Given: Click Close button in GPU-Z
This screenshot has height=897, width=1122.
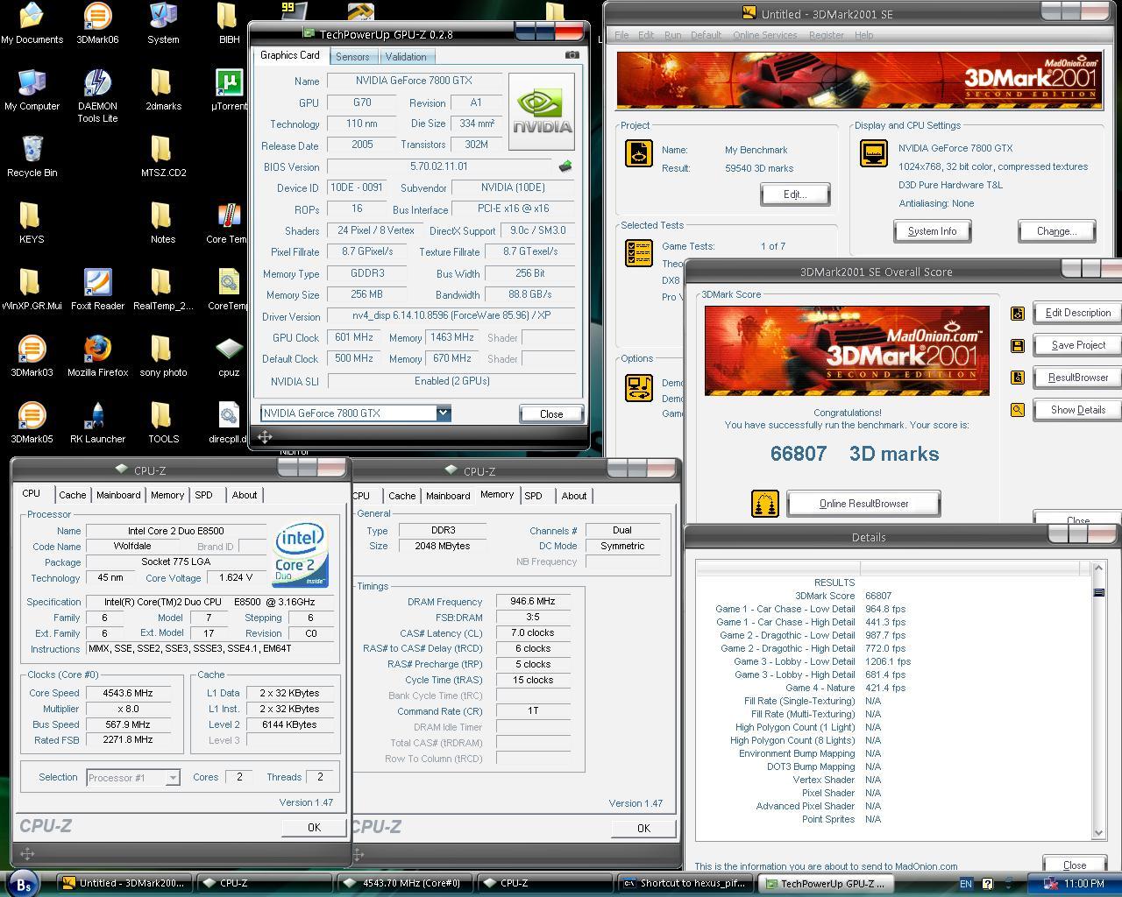Looking at the screenshot, I should [x=551, y=413].
